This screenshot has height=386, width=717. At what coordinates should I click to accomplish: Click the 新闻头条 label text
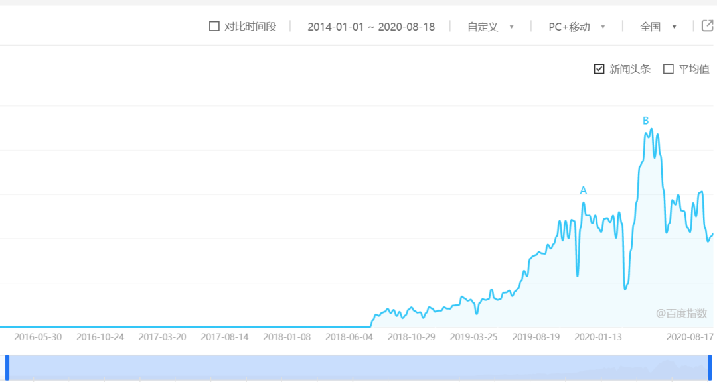click(x=629, y=69)
